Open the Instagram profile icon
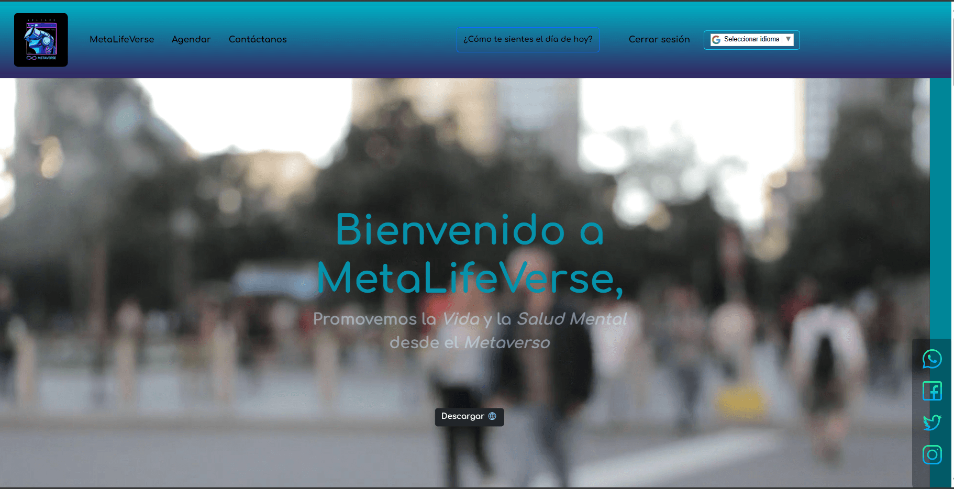The width and height of the screenshot is (954, 489). pyautogui.click(x=932, y=454)
